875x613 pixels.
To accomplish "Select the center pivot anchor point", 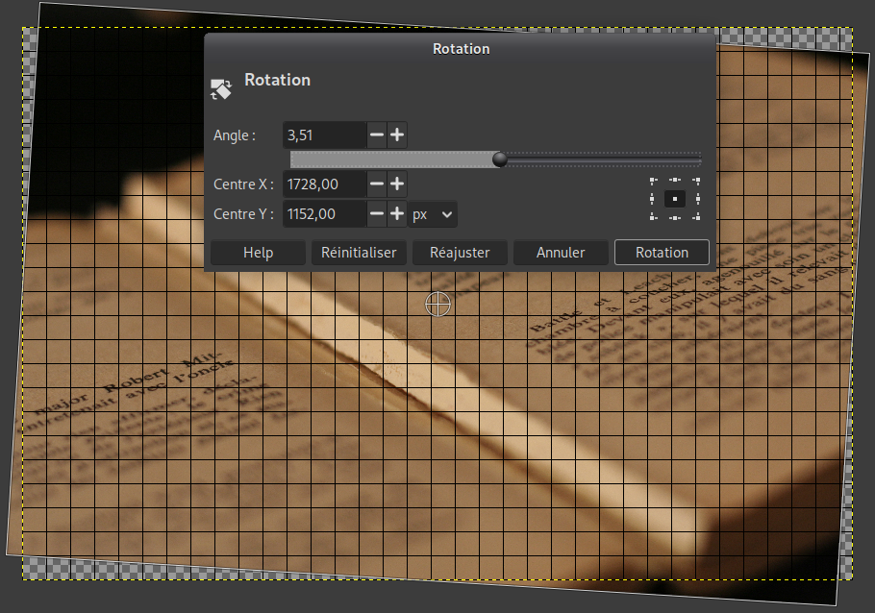I will (675, 199).
